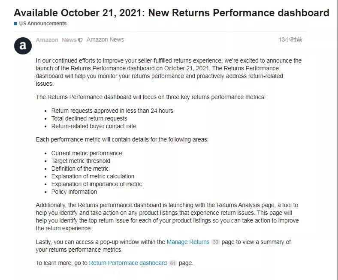Click the post title heading

[x=171, y=12]
